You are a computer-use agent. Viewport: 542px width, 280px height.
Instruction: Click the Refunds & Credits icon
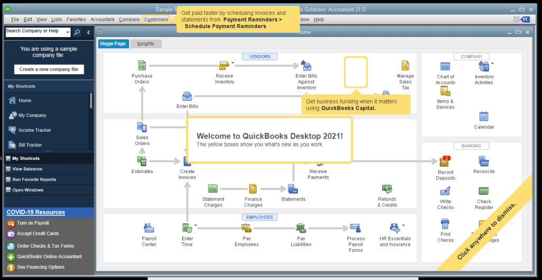coord(387,189)
